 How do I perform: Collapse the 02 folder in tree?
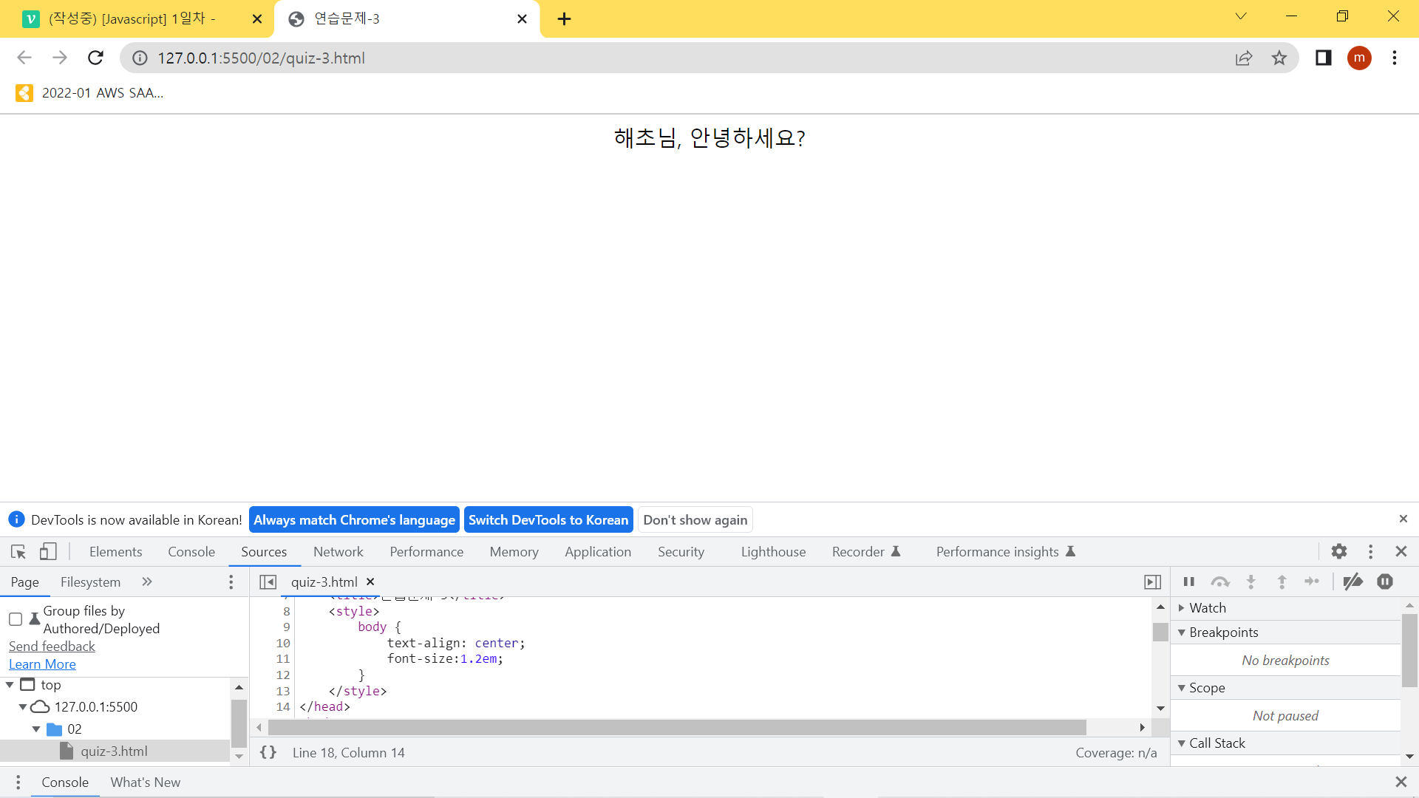[36, 729]
